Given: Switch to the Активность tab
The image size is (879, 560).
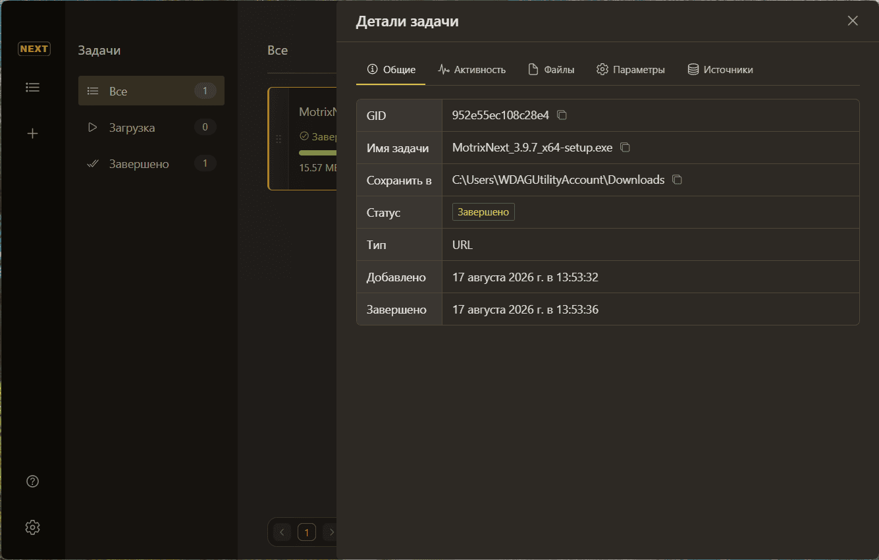Looking at the screenshot, I should [472, 70].
